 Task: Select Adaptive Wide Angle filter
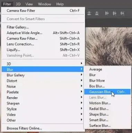coord(43,33)
